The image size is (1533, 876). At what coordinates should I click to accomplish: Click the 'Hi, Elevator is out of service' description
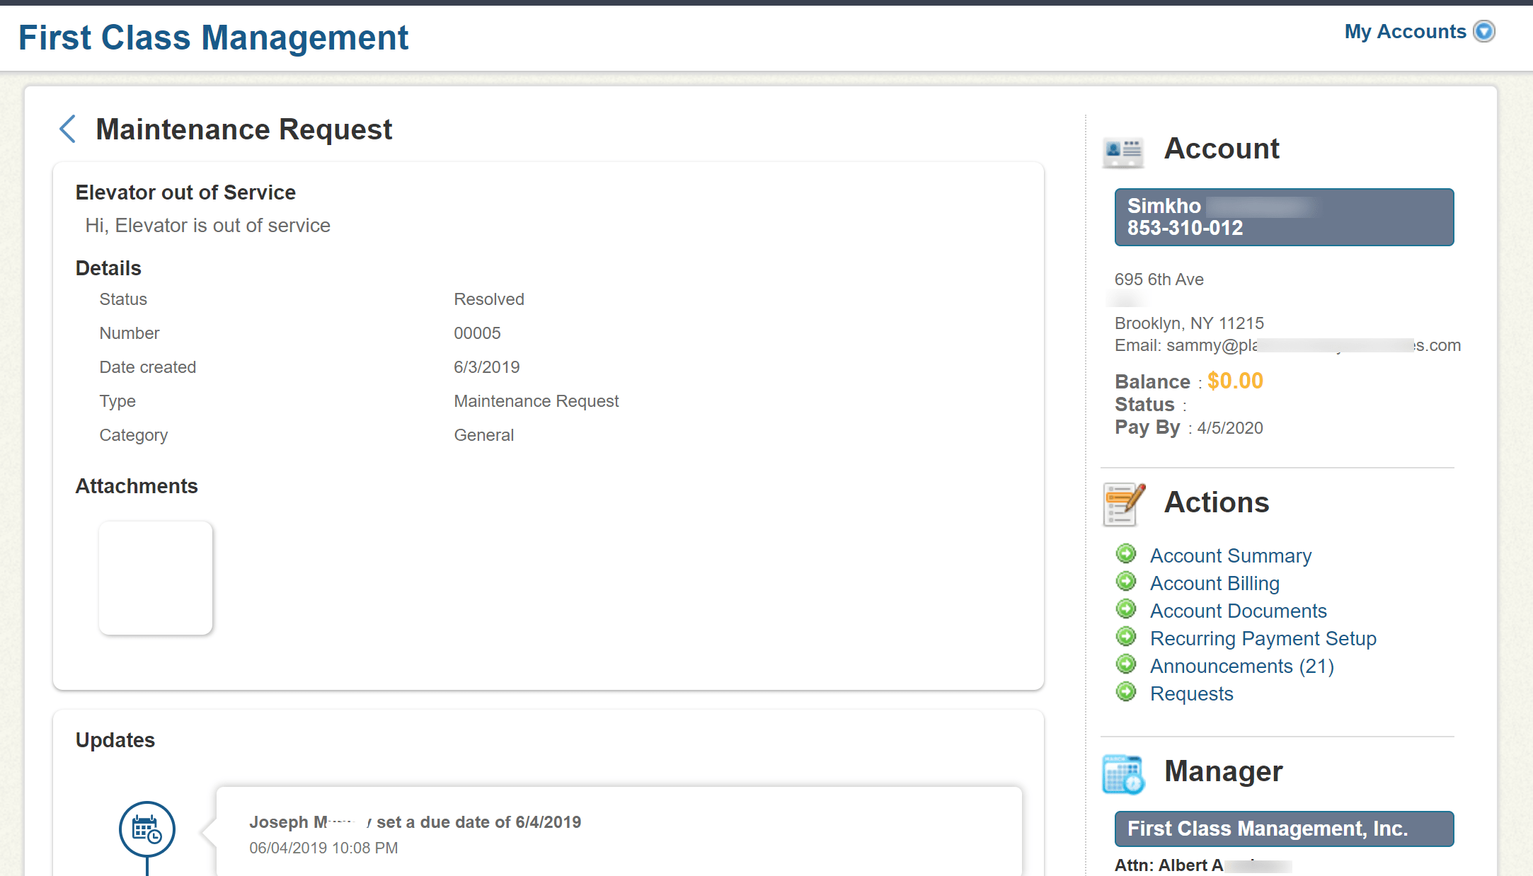click(208, 225)
